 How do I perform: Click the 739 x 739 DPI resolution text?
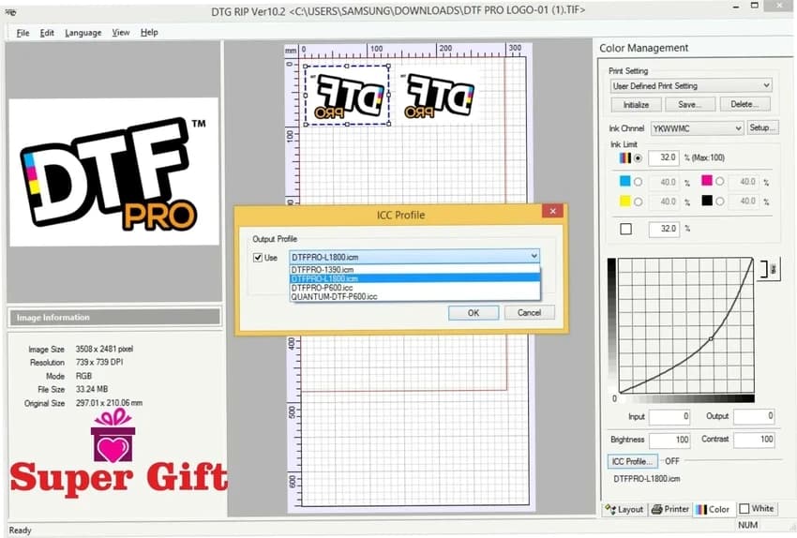pyautogui.click(x=99, y=362)
